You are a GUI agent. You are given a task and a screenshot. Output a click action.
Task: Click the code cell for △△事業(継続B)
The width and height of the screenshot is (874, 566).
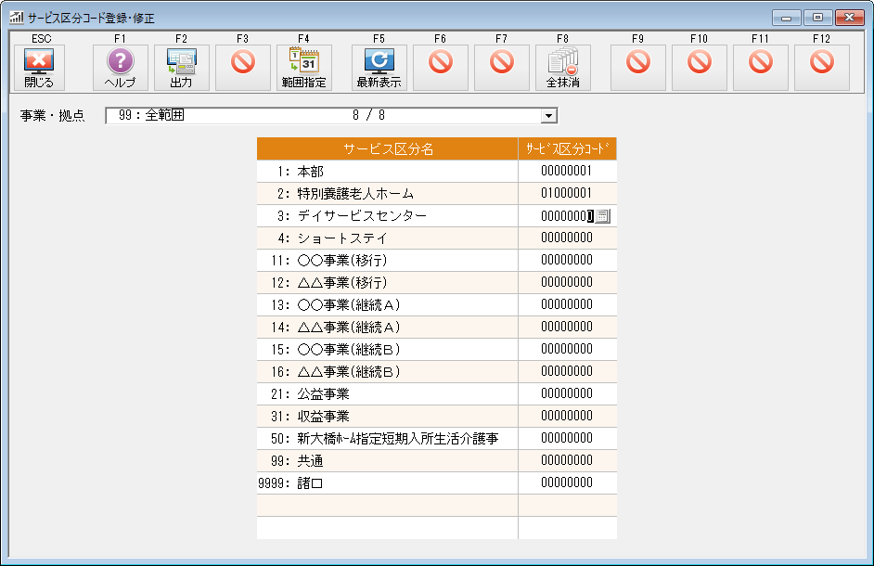568,372
